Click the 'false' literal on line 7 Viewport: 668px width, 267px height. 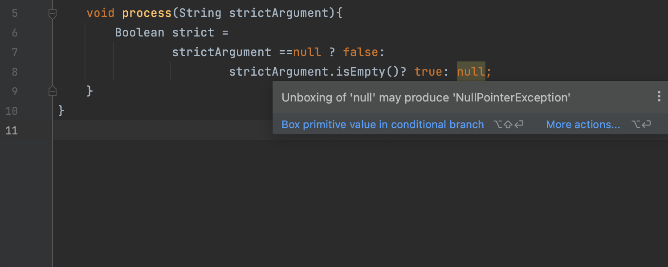[360, 52]
